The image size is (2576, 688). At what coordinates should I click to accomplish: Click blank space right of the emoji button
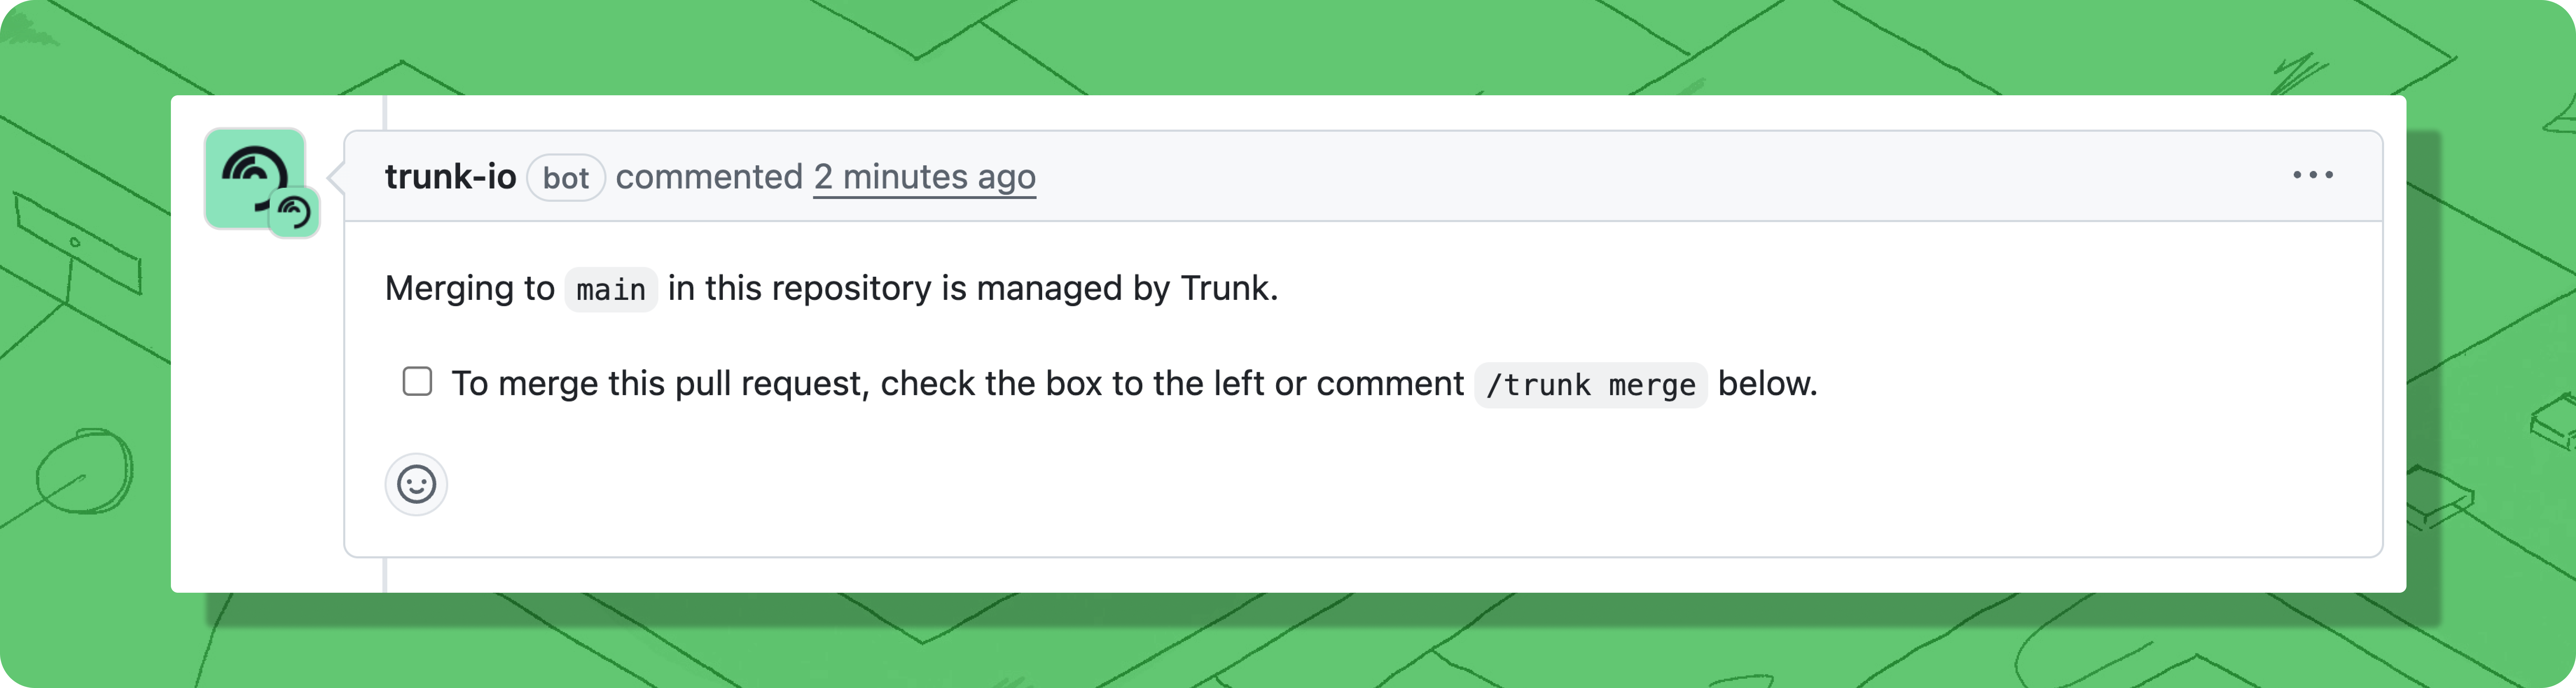point(1200,485)
